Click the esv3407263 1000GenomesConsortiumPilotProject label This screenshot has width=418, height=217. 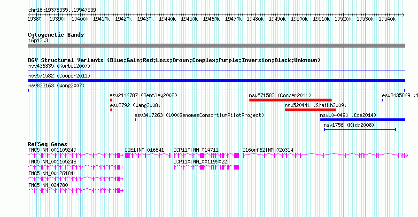pos(199,115)
